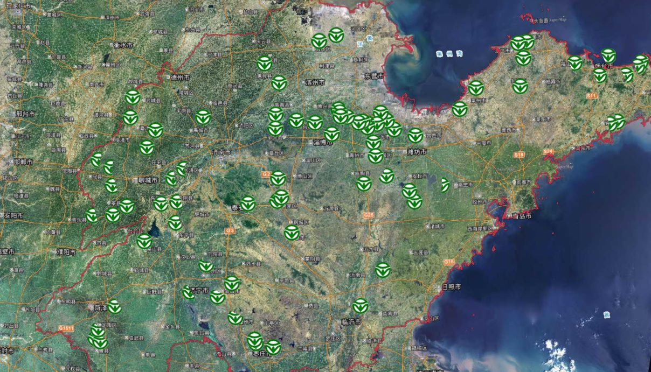Open the marker covering the 泰安市 label

click(248, 203)
